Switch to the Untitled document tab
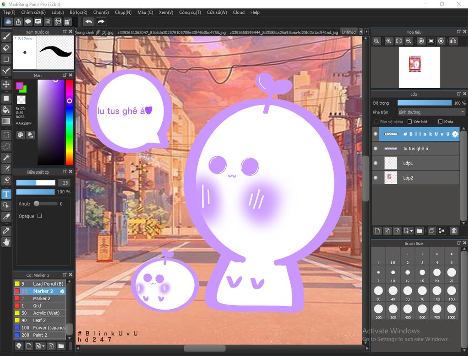 tap(349, 32)
